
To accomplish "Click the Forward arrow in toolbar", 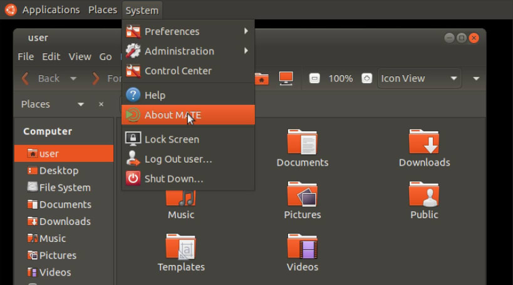I will tap(95, 78).
